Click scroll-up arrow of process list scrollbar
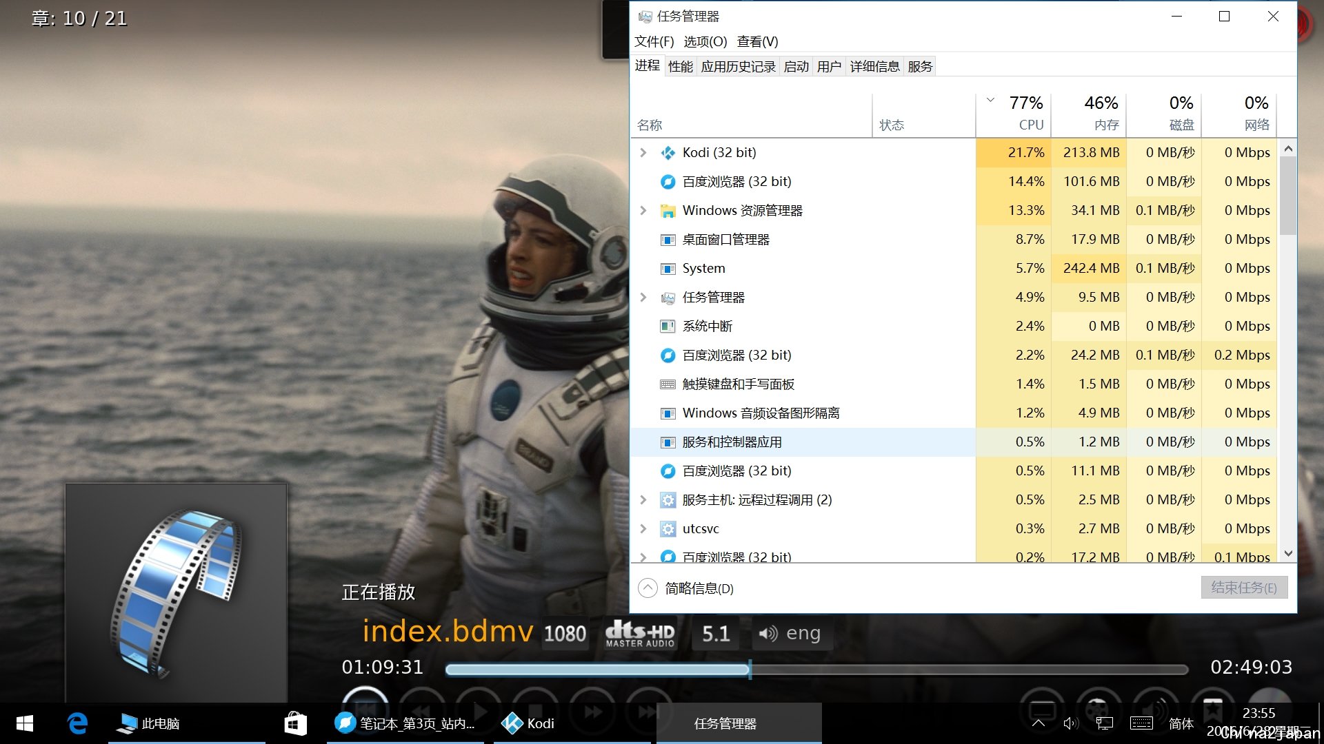The image size is (1324, 744). [x=1287, y=148]
